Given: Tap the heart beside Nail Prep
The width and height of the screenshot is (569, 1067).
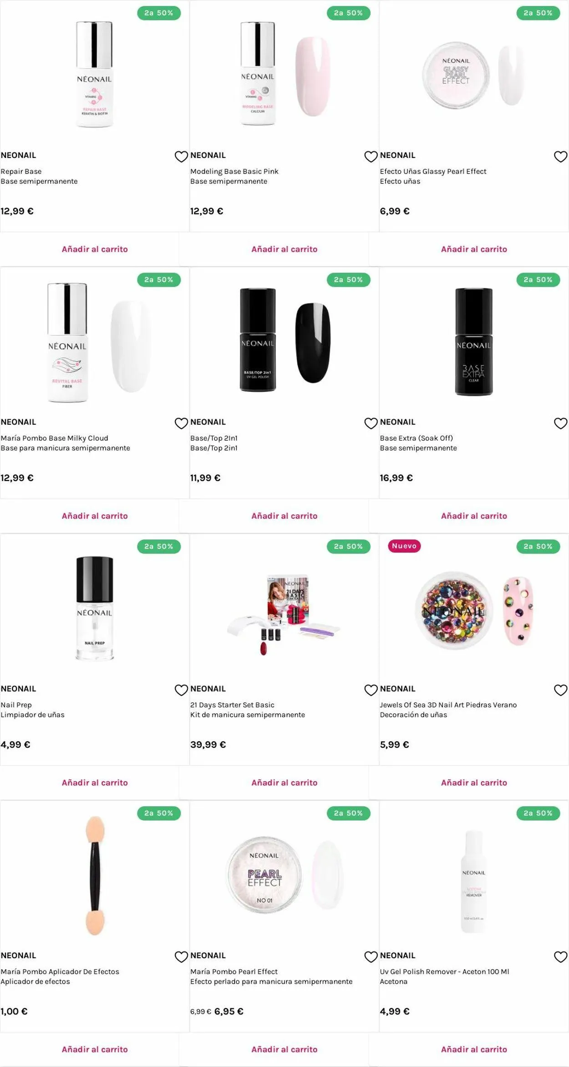Looking at the screenshot, I should coord(181,690).
